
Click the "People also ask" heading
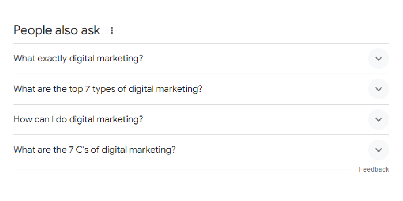[57, 30]
